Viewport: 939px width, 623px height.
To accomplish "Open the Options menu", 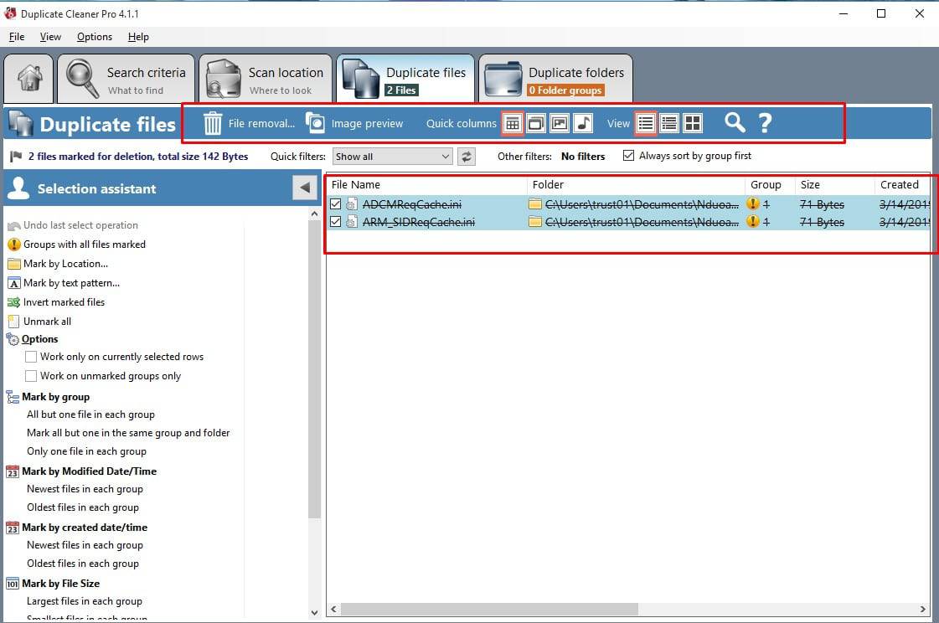I will coord(94,37).
